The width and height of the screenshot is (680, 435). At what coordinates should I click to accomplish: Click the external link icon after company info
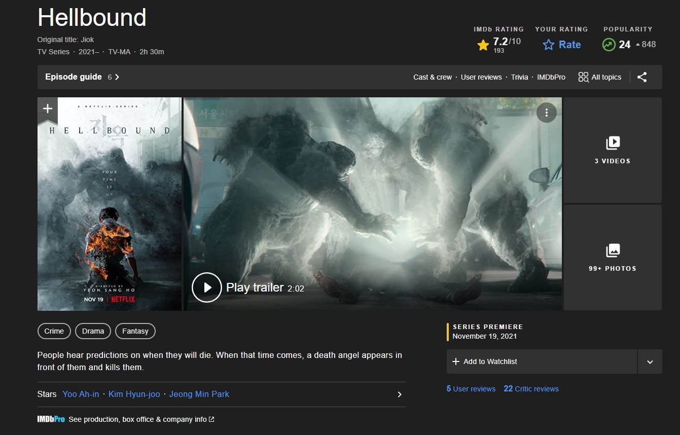(211, 419)
